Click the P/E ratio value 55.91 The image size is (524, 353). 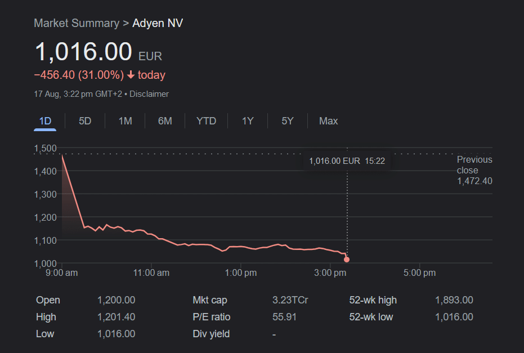(x=284, y=317)
